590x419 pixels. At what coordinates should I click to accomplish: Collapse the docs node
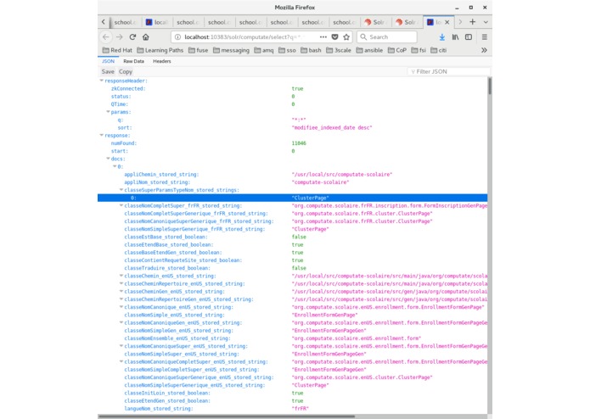[108, 159]
